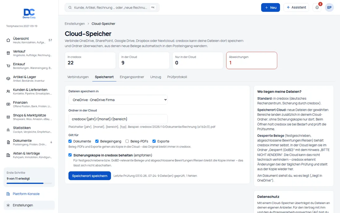The height and width of the screenshot is (213, 340).
Task: Click the Ordner in der Cloud field
Action: click(x=118, y=119)
